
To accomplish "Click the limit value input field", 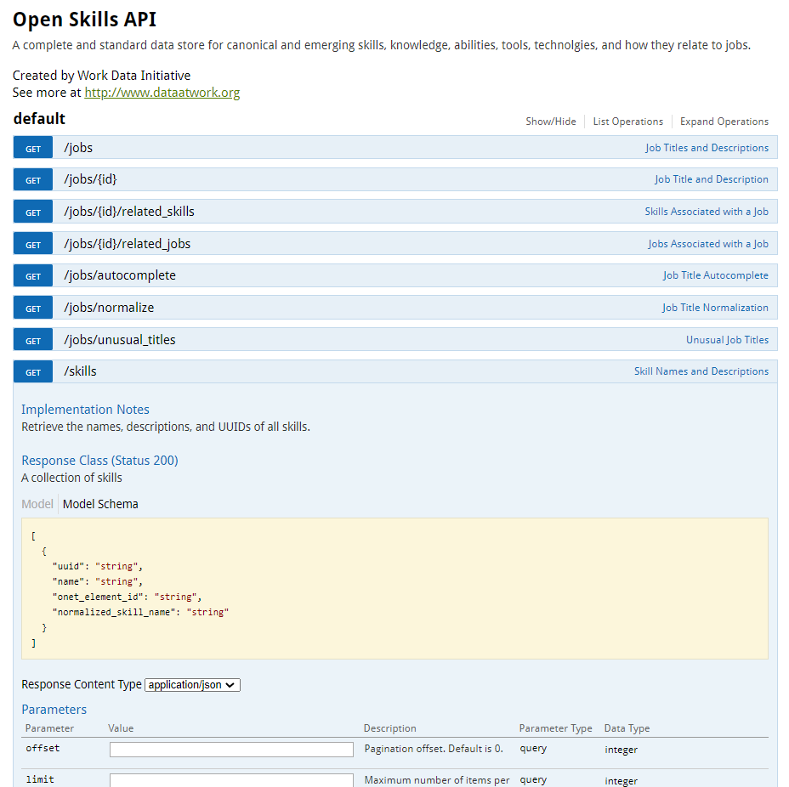I will [x=231, y=780].
